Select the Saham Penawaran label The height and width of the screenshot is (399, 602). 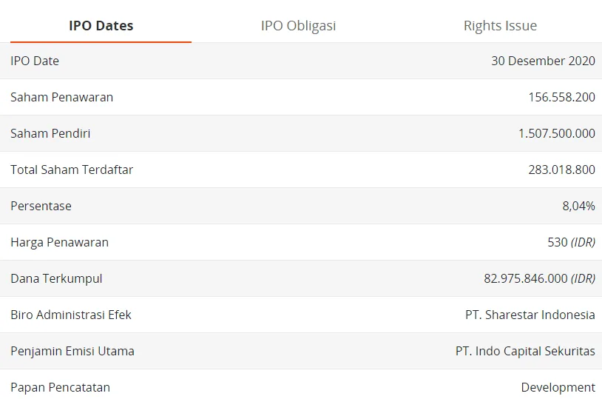(61, 97)
